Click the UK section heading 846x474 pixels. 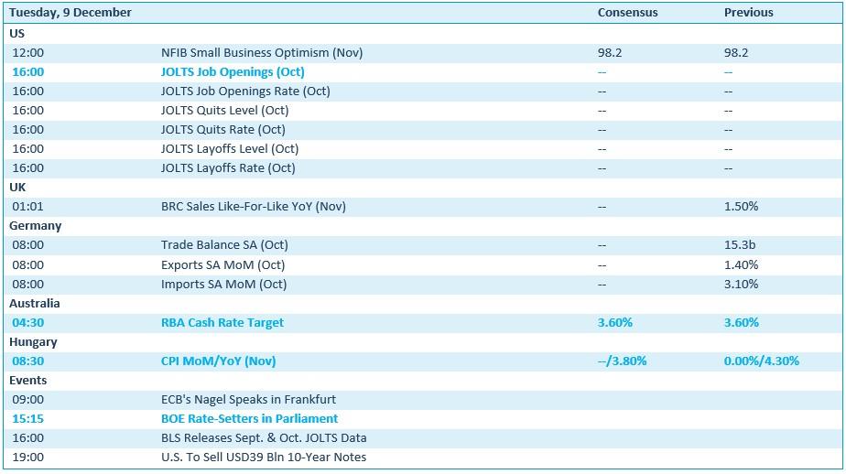coord(17,187)
